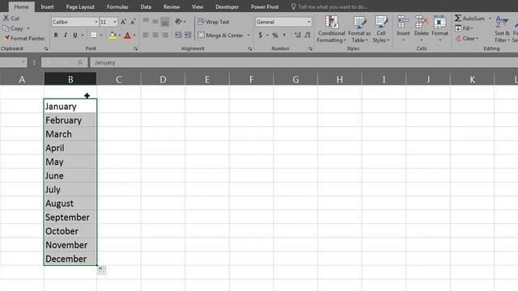Open the Calibri font name dropdown
This screenshot has height=291, width=518.
pyautogui.click(x=96, y=22)
